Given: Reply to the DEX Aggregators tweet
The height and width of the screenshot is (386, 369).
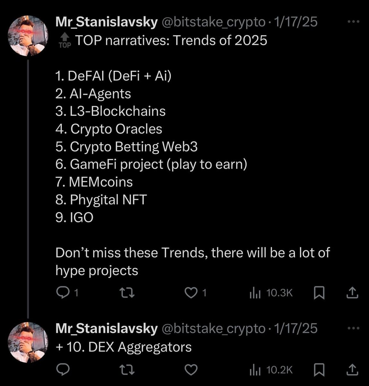Looking at the screenshot, I should tap(63, 370).
